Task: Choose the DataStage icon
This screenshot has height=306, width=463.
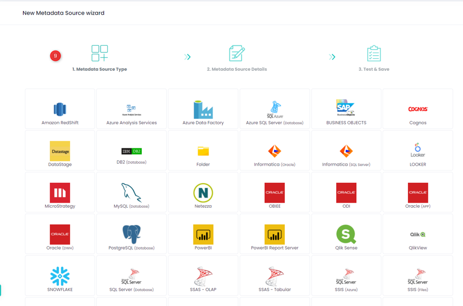Action: point(60,151)
